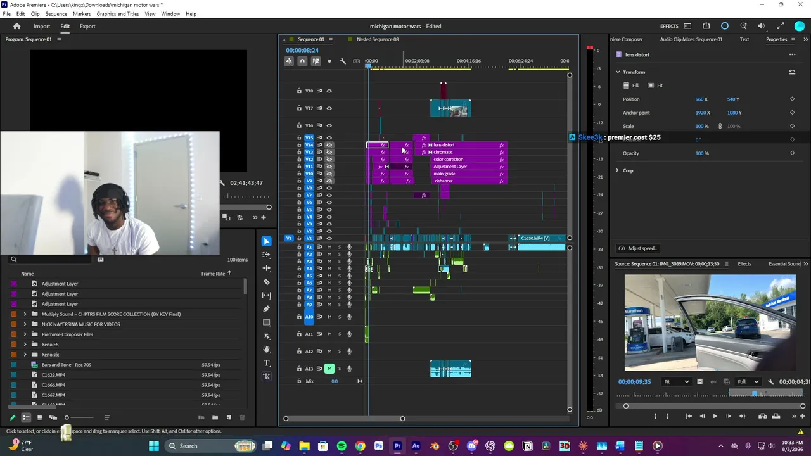The image size is (811, 456).
Task: Show the hidden V14 track
Action: [329, 145]
